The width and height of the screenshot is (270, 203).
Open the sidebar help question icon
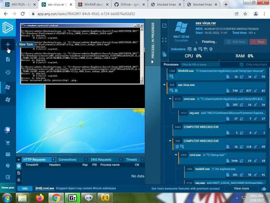pos(8,165)
